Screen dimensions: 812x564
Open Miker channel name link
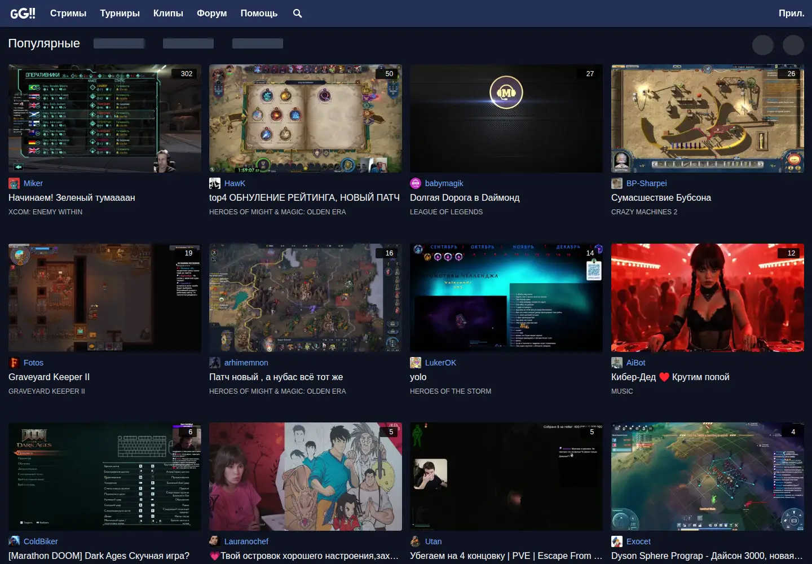coord(33,183)
